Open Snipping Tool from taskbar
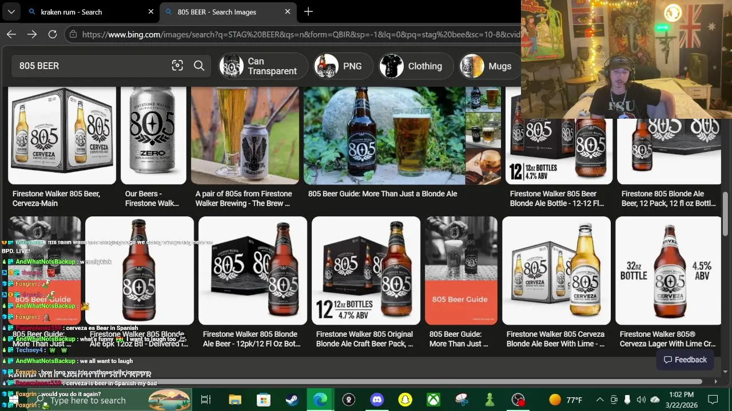This screenshot has width=732, height=411. coord(462,400)
